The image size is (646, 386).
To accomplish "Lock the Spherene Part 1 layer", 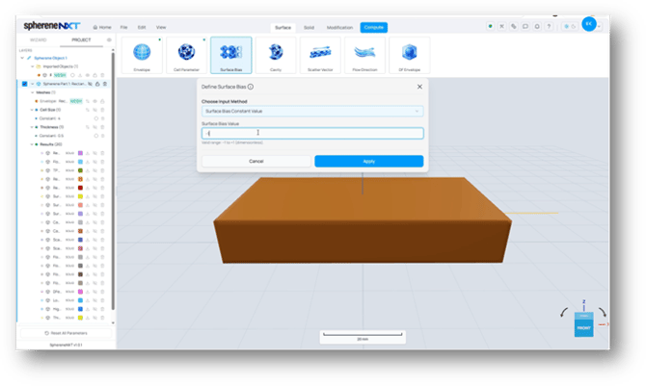I will (x=97, y=84).
